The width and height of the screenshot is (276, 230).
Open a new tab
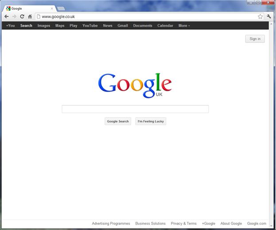[x=61, y=8]
